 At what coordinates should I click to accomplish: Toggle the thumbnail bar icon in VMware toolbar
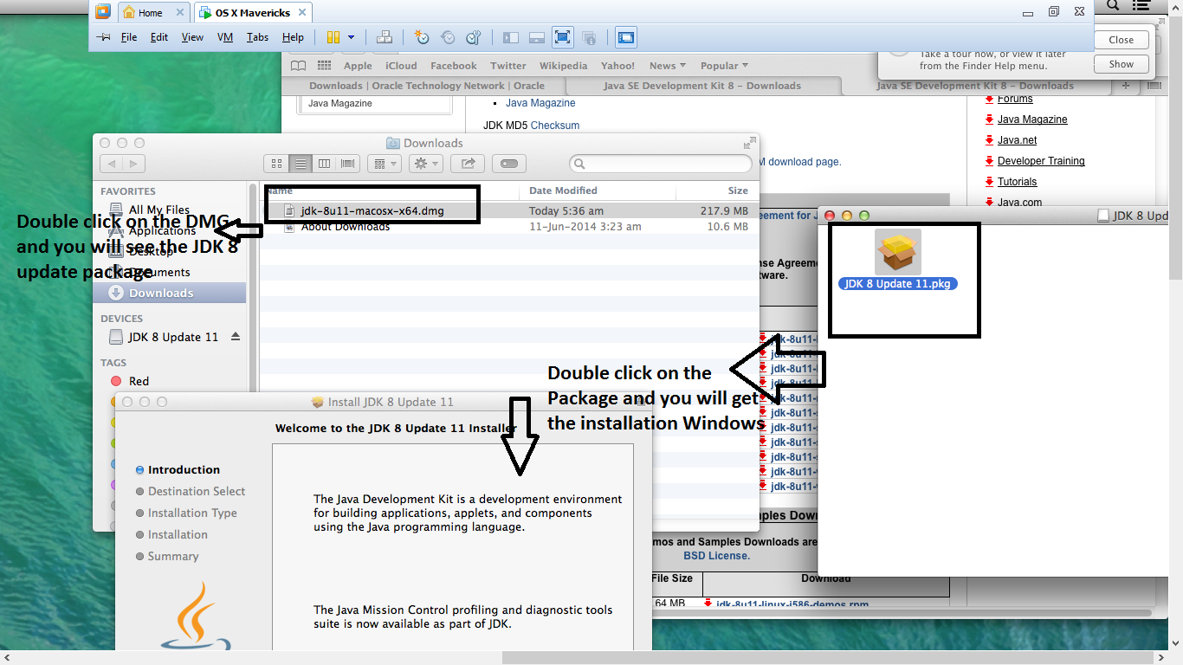coord(536,37)
